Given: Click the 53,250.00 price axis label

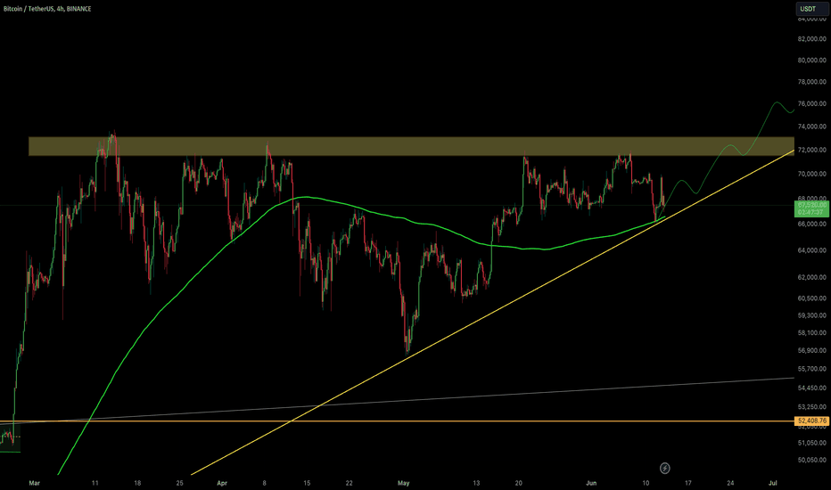Looking at the screenshot, I should pyautogui.click(x=812, y=407).
